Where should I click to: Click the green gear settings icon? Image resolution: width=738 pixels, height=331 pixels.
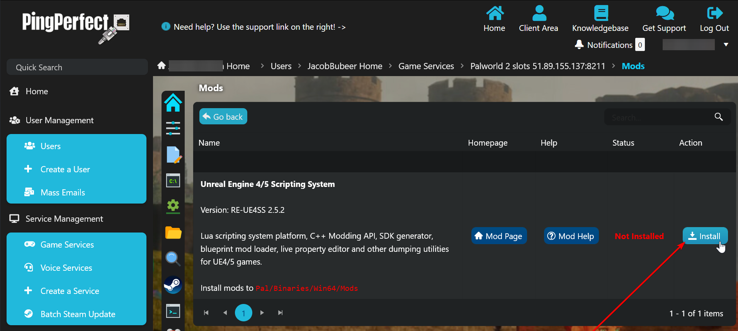(x=173, y=206)
